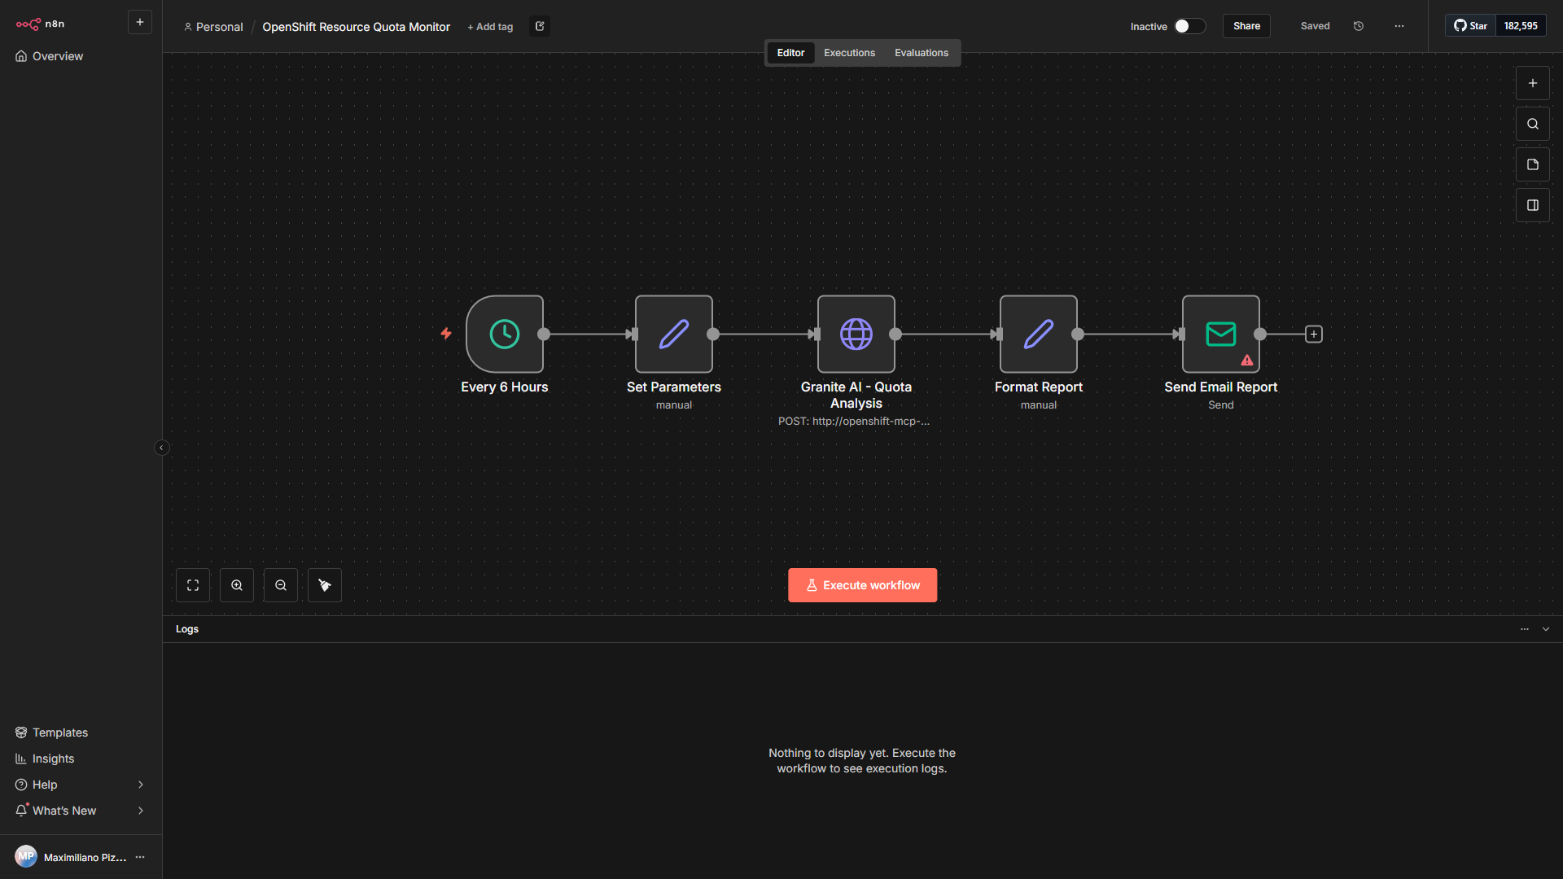Expand the Help submenu
The width and height of the screenshot is (1563, 879).
(x=140, y=785)
